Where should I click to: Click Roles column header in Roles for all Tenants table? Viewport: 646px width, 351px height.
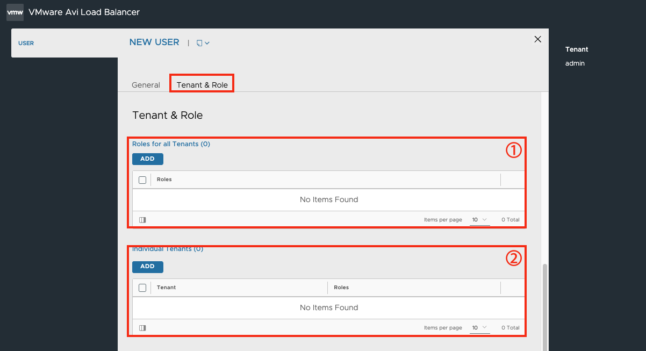click(x=164, y=180)
